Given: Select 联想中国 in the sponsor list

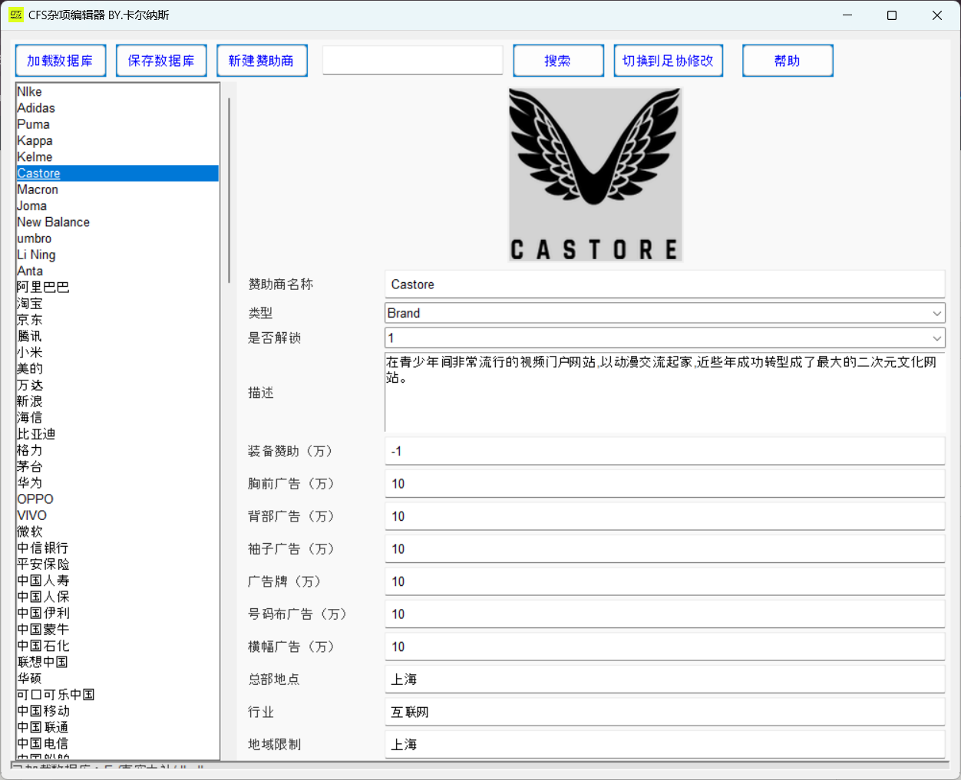Looking at the screenshot, I should pos(117,662).
